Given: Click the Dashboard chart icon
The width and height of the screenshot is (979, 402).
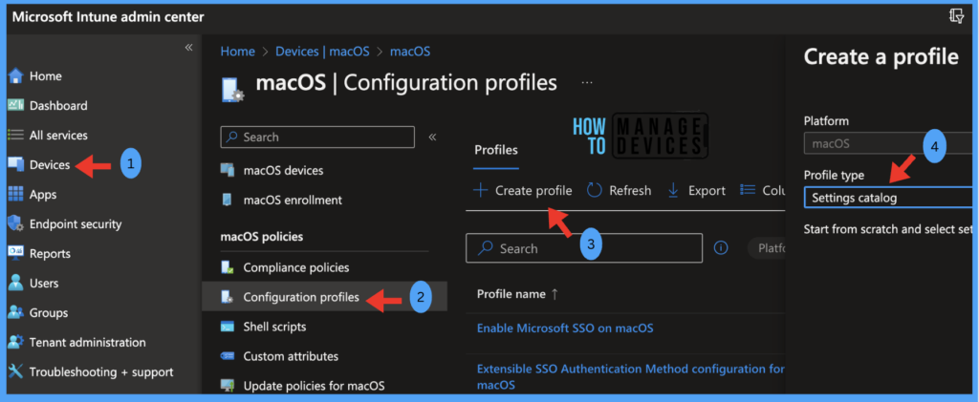Looking at the screenshot, I should click(15, 105).
